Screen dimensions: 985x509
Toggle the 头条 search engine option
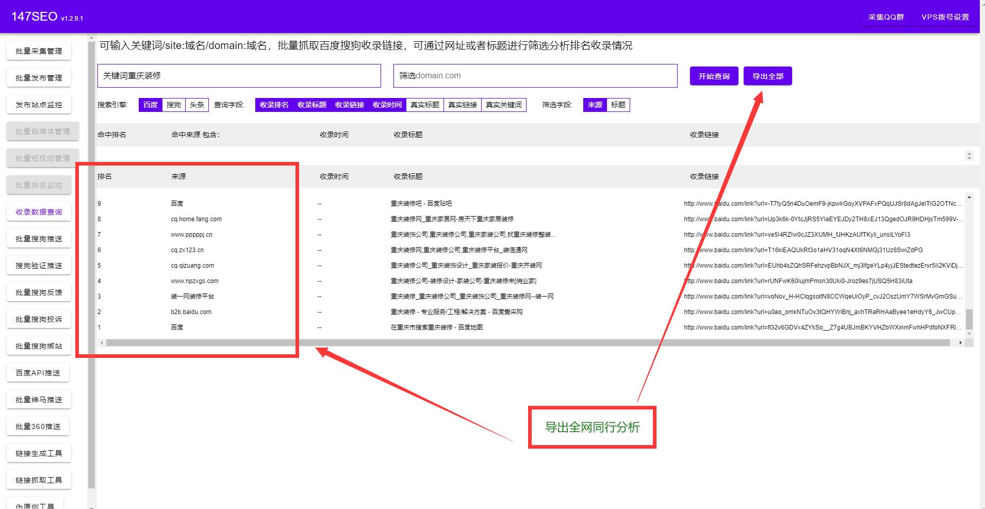click(x=196, y=105)
